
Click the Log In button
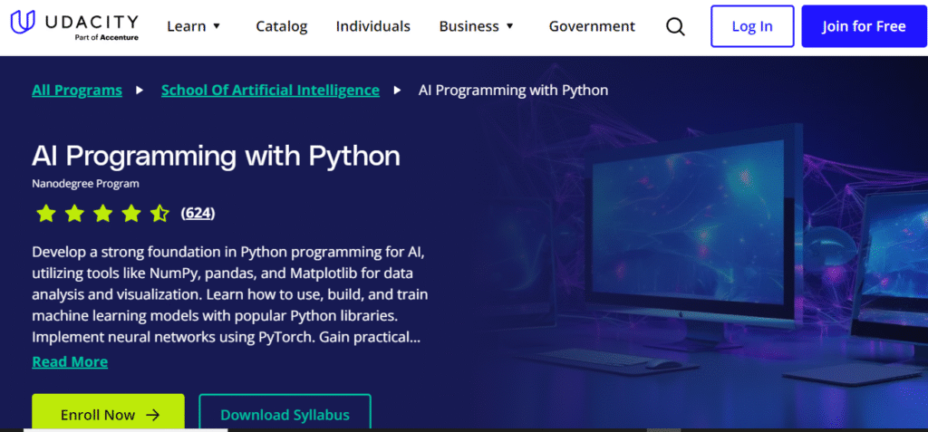(x=751, y=26)
